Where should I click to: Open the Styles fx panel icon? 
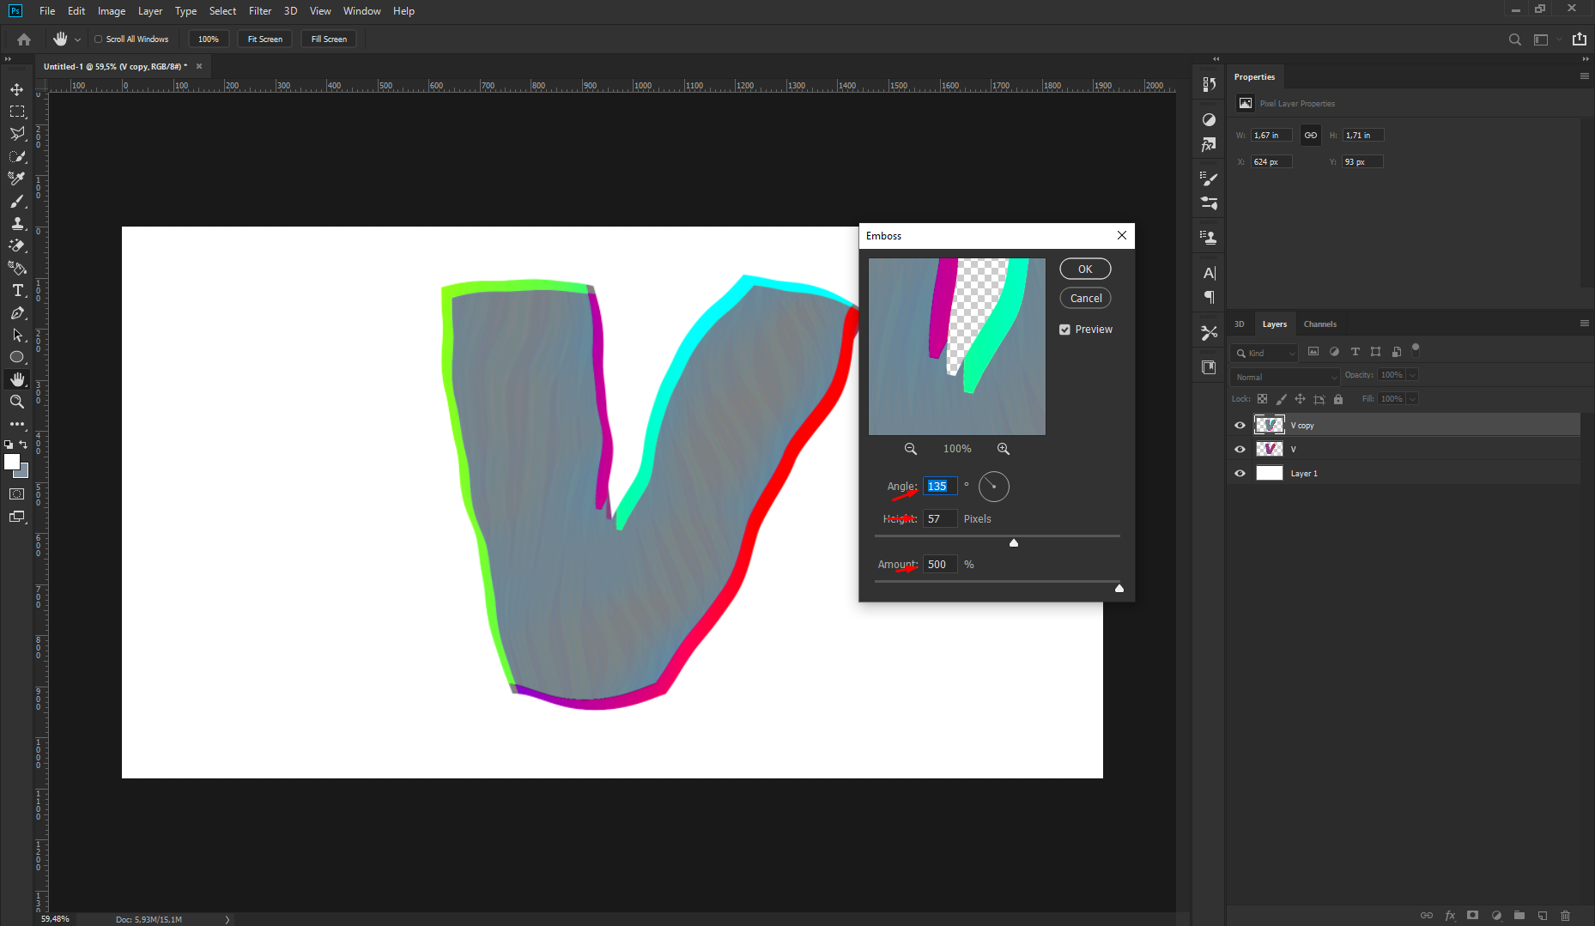[1210, 145]
